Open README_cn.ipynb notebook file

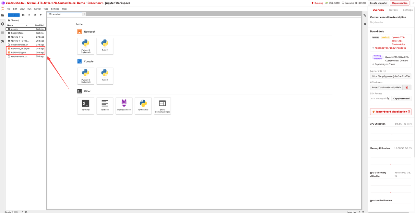(x=20, y=48)
